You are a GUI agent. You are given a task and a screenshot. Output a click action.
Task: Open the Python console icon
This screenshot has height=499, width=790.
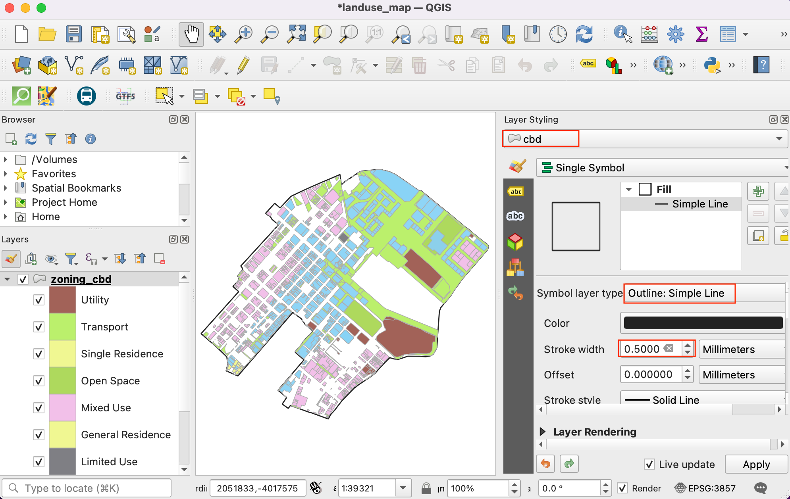712,65
